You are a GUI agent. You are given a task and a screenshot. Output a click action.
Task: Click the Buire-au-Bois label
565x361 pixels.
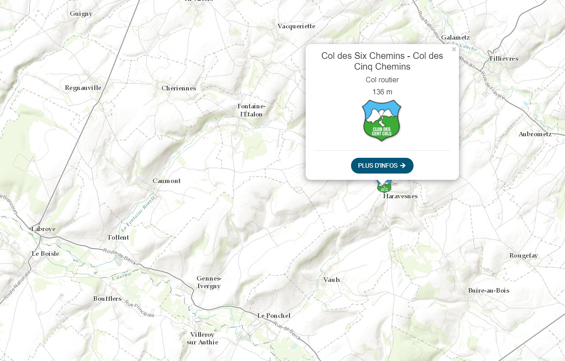coord(489,290)
